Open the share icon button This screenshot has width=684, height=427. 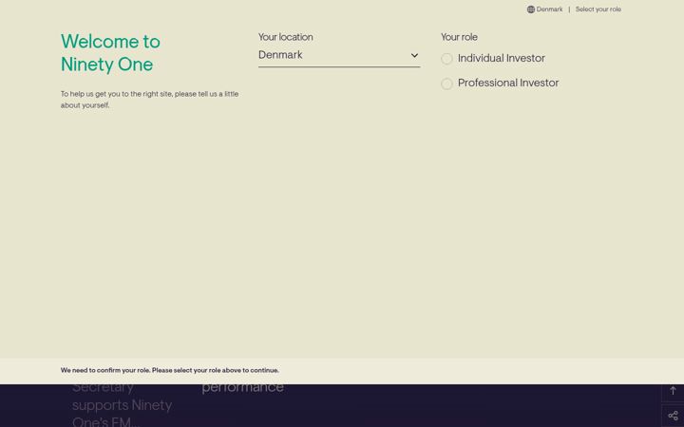673,416
